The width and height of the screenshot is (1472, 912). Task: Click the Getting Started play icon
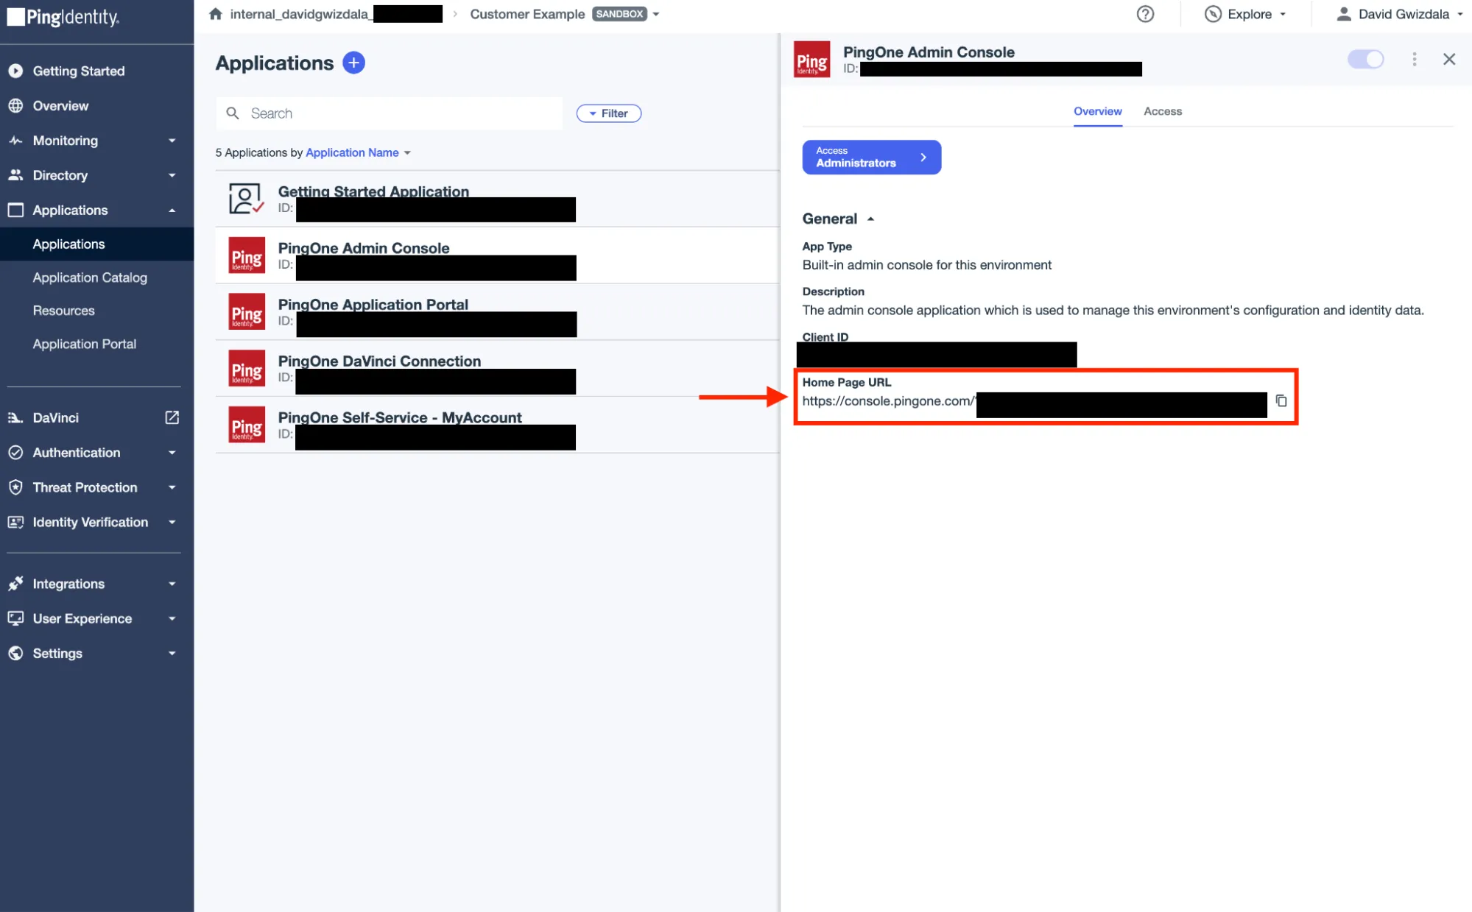pyautogui.click(x=15, y=71)
